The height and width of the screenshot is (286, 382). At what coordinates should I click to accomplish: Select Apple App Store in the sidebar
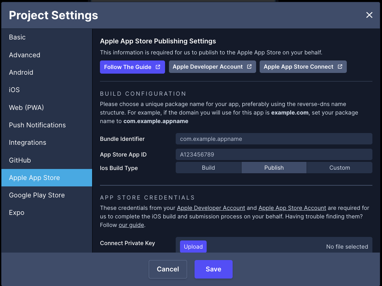pyautogui.click(x=47, y=178)
